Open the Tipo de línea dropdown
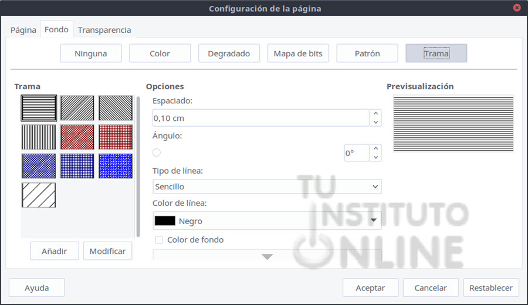This screenshot has height=305, width=528. coord(267,187)
